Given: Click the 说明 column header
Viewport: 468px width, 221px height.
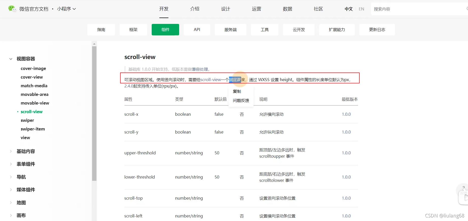Looking at the screenshot, I should (263, 99).
